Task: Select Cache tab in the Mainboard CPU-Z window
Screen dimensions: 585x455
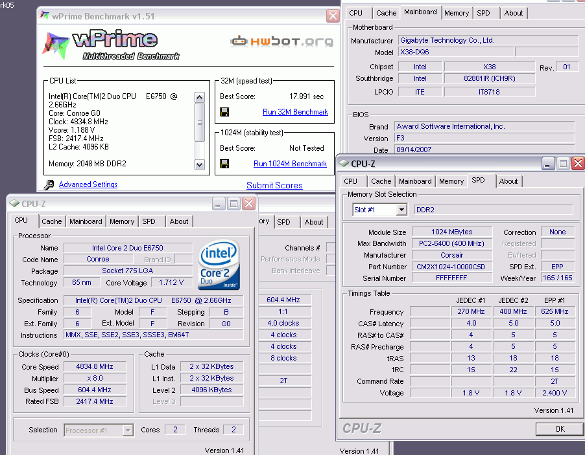Action: (386, 13)
